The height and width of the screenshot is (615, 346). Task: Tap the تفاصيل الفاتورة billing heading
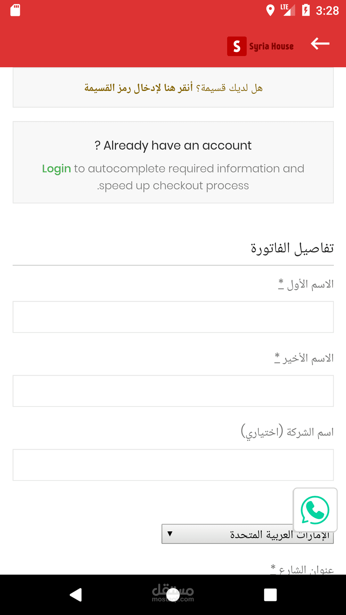coord(292,248)
